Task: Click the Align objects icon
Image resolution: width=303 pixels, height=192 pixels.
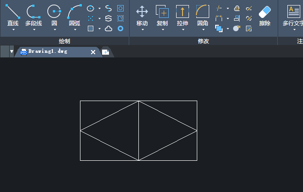Action: point(237,18)
